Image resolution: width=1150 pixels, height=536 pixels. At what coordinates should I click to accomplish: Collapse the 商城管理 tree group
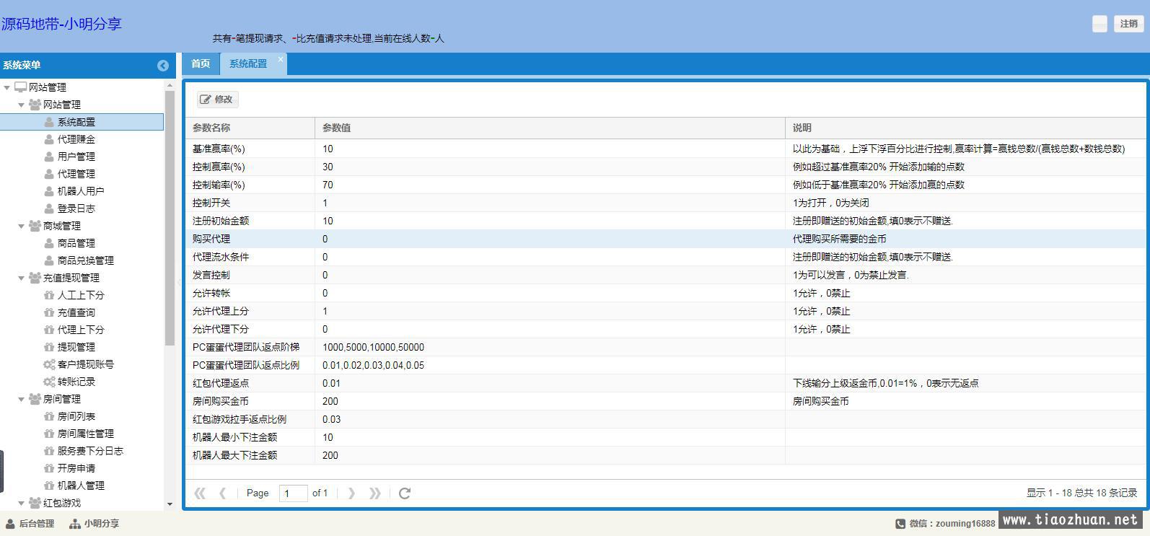pyautogui.click(x=21, y=226)
